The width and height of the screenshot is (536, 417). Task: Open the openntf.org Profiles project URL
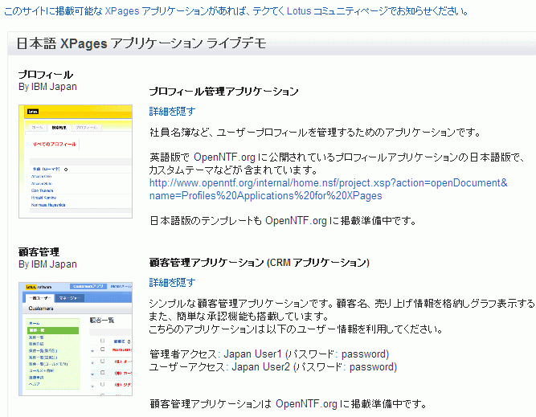point(328,190)
